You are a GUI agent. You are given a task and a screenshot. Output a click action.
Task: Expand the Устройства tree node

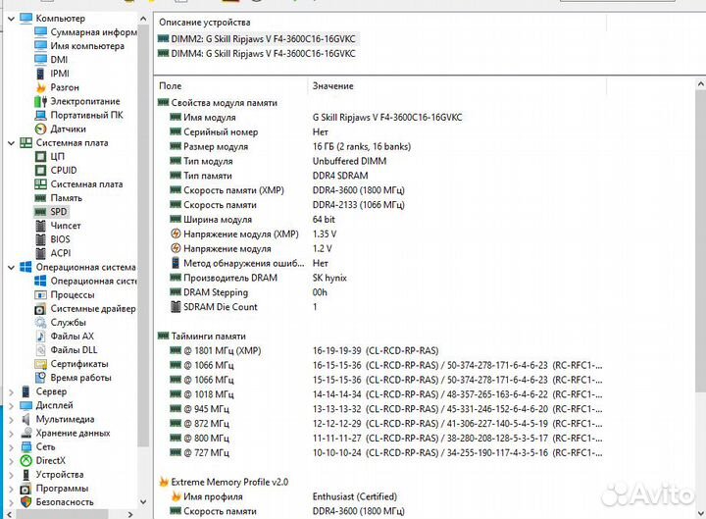click(x=11, y=475)
